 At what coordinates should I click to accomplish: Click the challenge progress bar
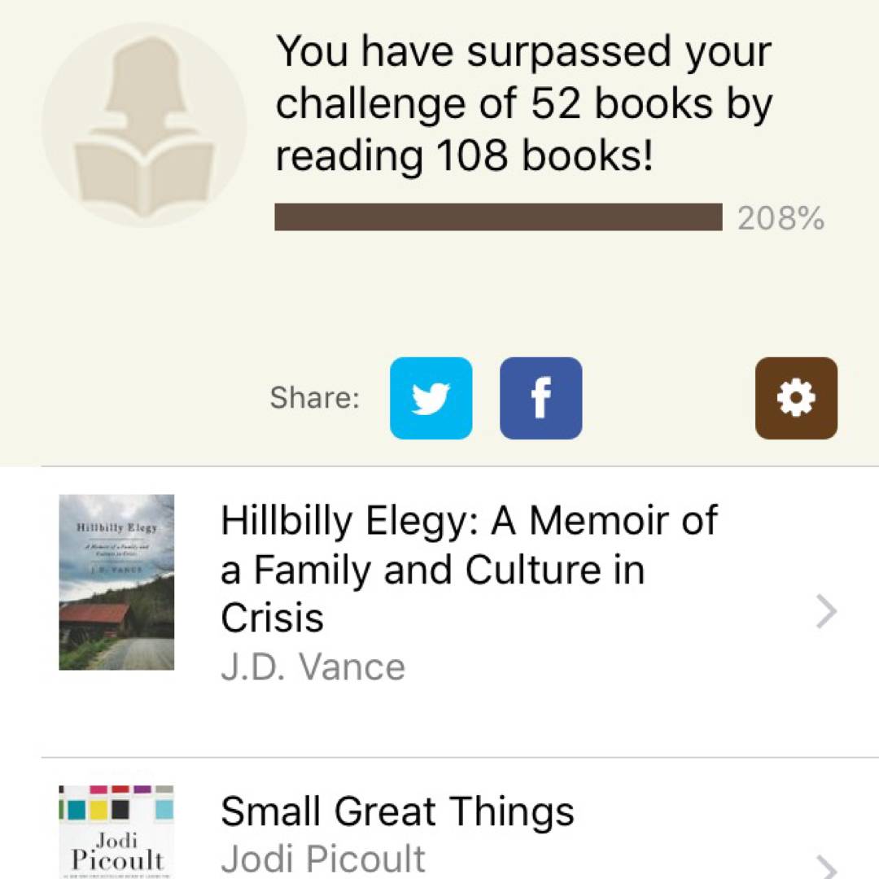498,217
